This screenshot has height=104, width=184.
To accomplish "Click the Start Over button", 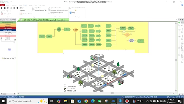I will (x=14, y=8).
